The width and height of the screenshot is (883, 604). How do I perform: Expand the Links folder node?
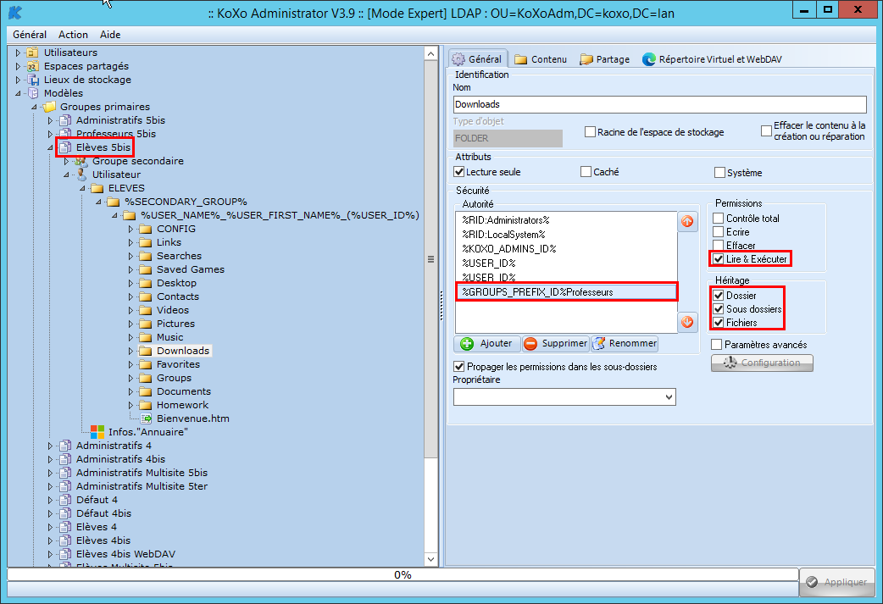[131, 242]
